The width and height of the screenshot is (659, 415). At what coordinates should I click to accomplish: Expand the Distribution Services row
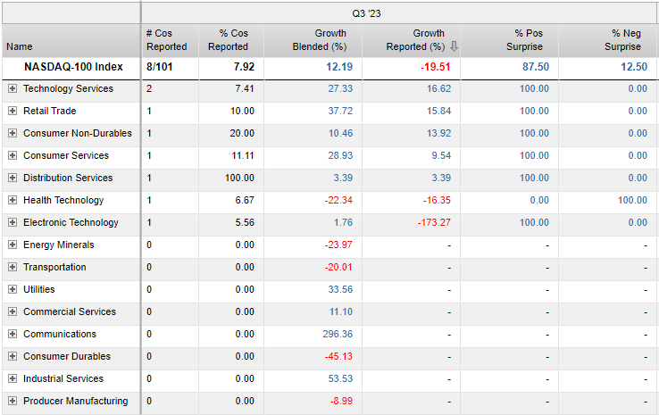tap(13, 178)
